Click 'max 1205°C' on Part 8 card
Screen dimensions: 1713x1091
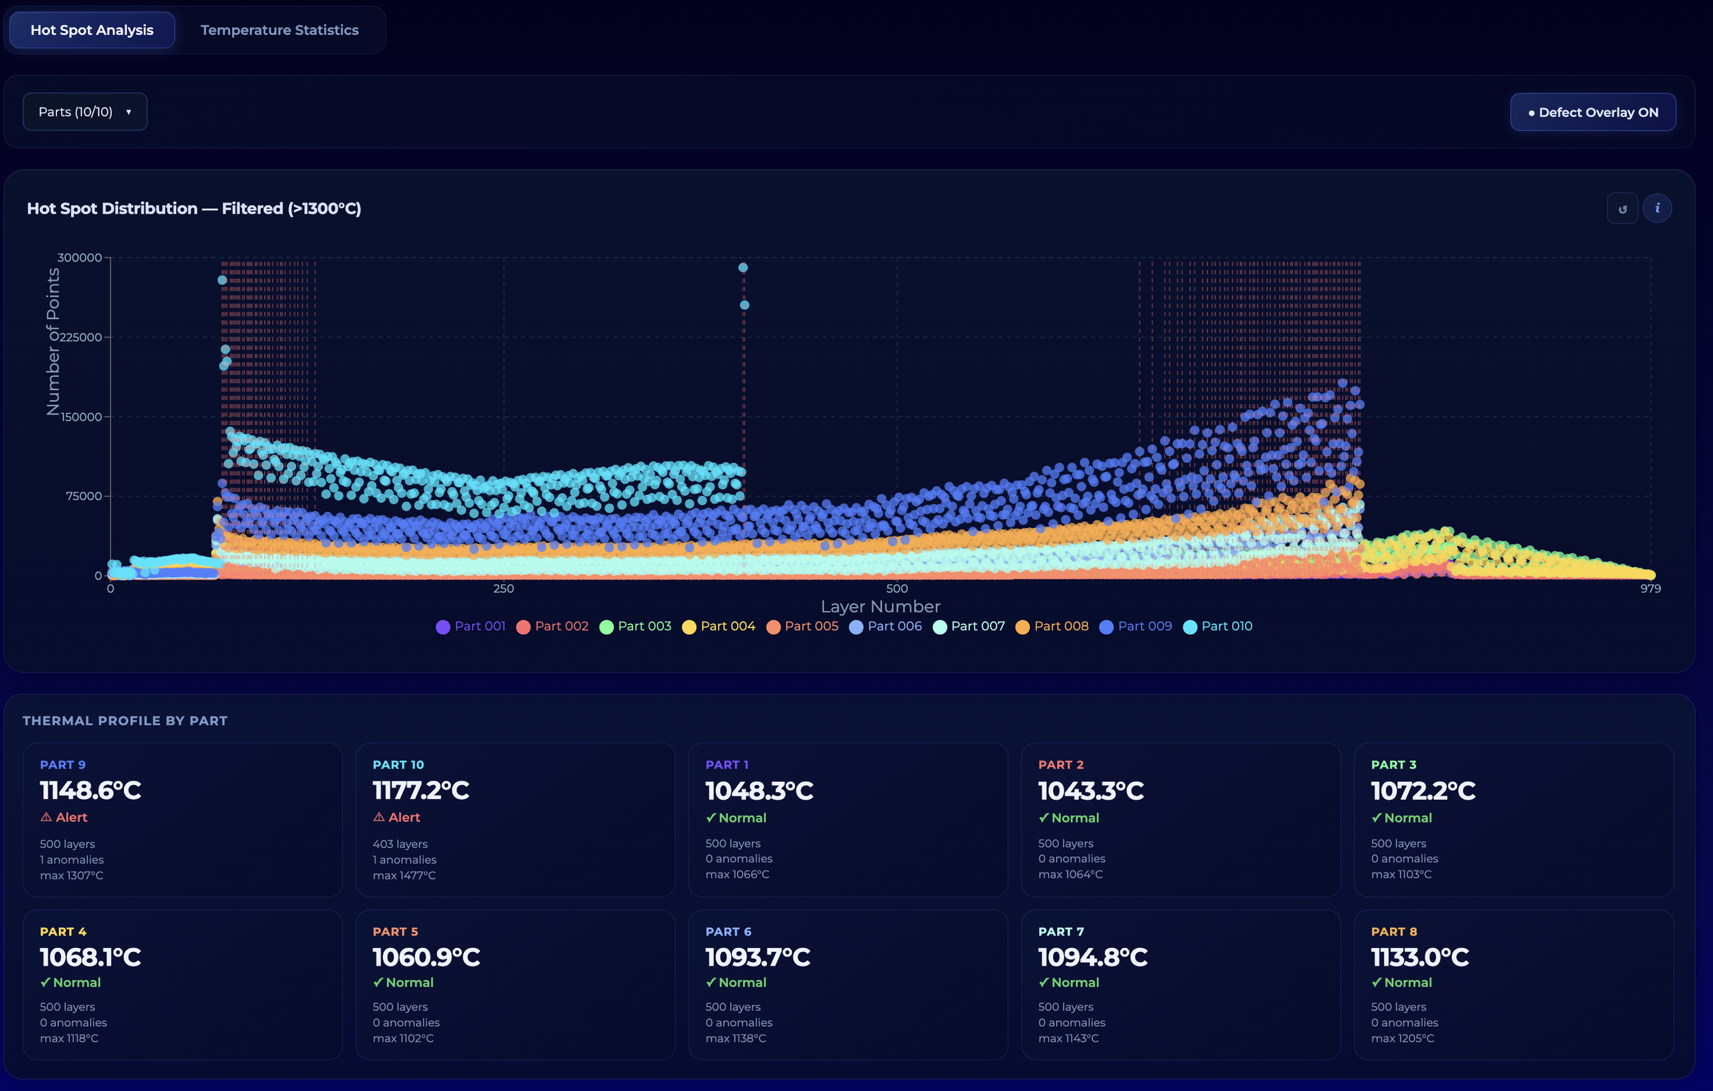(1402, 1038)
